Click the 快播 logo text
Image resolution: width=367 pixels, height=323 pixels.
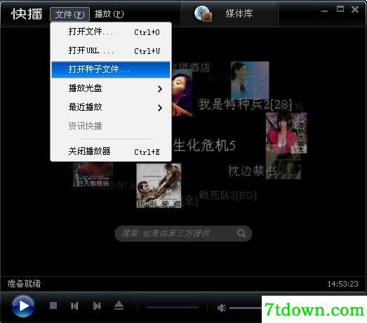pyautogui.click(x=27, y=14)
